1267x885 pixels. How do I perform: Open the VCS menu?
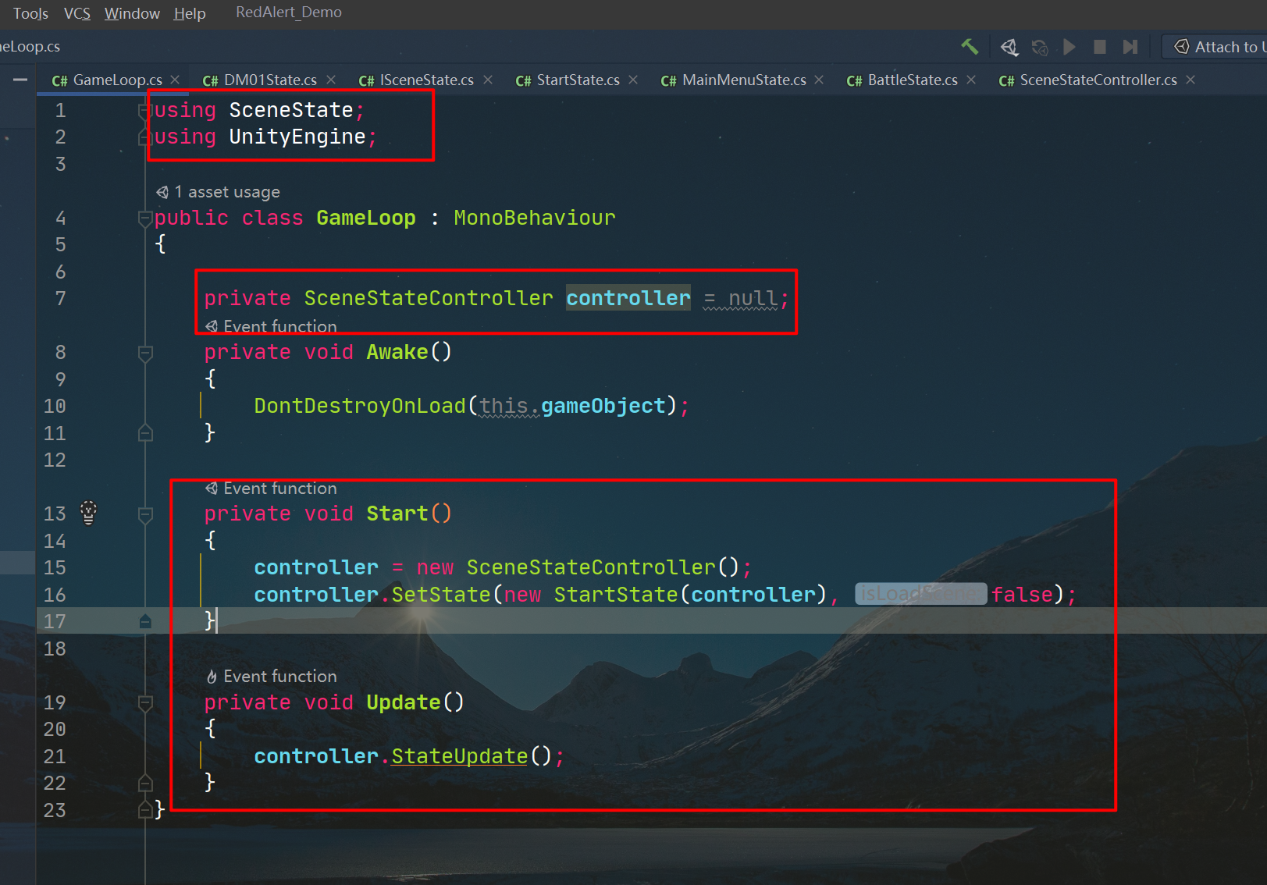77,13
